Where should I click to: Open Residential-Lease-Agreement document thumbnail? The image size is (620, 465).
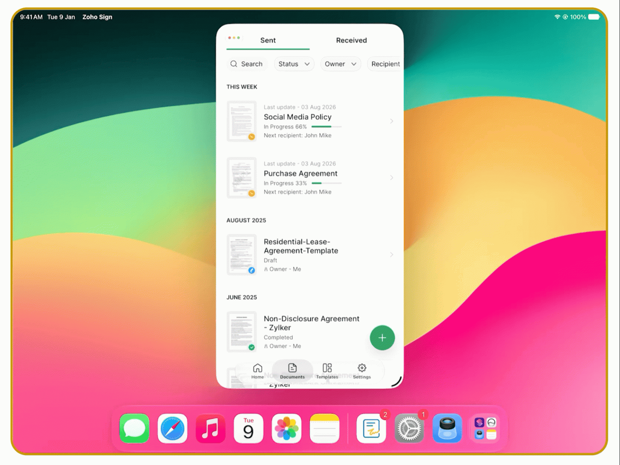(241, 255)
